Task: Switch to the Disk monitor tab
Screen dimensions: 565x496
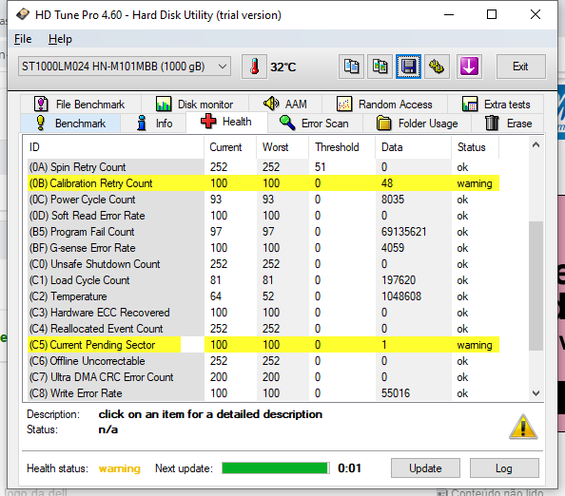Action: pos(195,105)
